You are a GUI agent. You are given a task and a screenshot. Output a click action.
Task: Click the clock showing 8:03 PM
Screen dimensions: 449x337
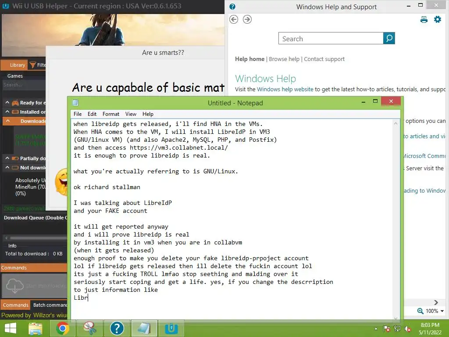(430, 325)
